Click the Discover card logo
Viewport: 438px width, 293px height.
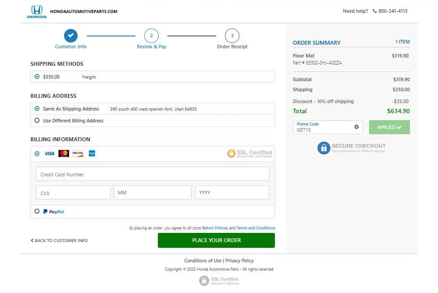coord(78,154)
